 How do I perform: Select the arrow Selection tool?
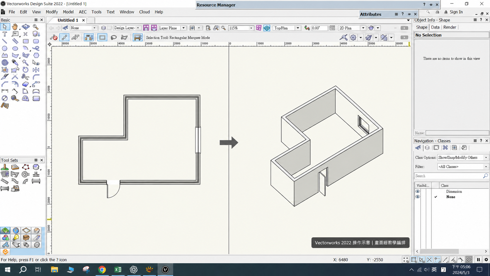point(5,27)
